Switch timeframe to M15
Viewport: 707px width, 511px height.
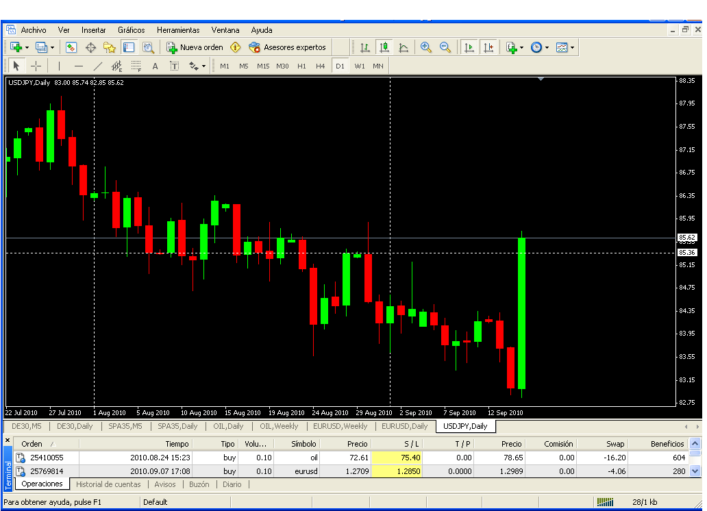point(263,66)
